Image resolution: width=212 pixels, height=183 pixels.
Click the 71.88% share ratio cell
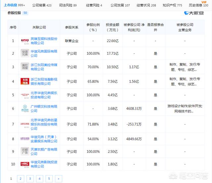[93, 124]
